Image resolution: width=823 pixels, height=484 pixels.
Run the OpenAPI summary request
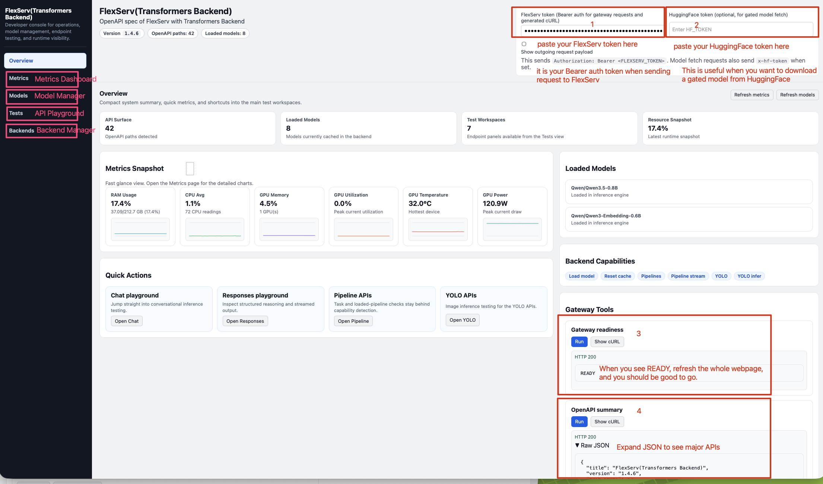pyautogui.click(x=579, y=422)
